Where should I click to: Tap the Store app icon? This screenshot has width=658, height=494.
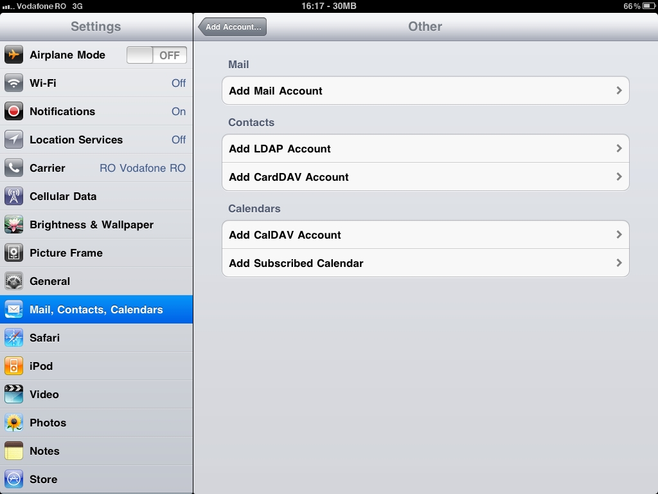point(14,479)
